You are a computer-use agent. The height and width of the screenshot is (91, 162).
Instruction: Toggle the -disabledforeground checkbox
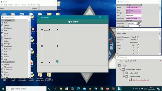pyautogui.click(x=138, y=37)
